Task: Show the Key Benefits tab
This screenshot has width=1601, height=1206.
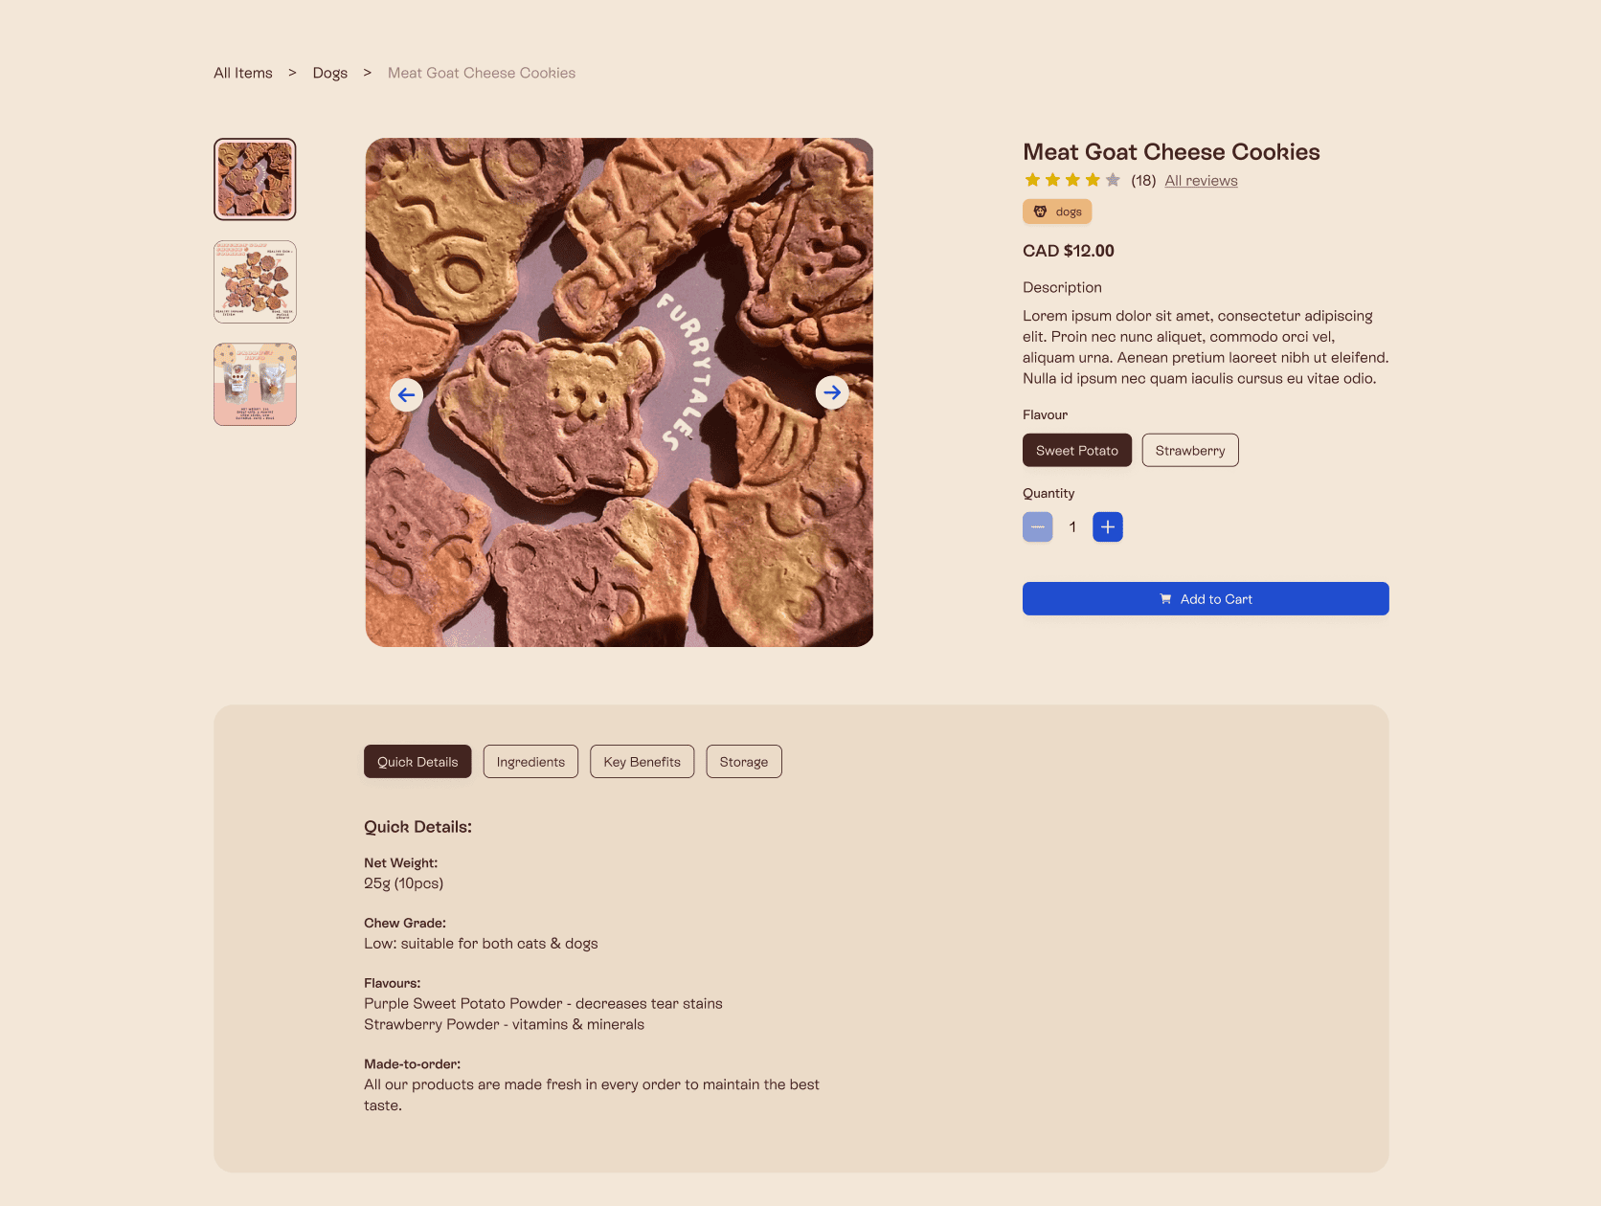Action: point(643,762)
